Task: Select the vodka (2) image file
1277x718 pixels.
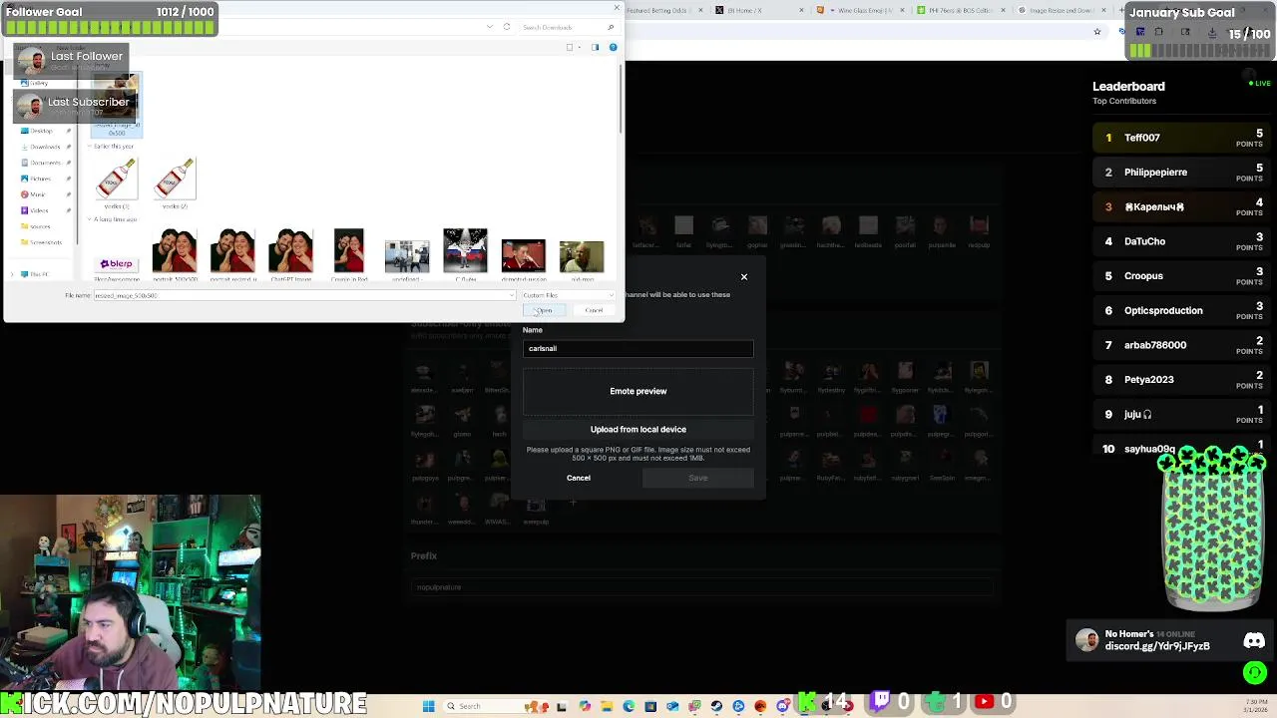Action: [175, 183]
